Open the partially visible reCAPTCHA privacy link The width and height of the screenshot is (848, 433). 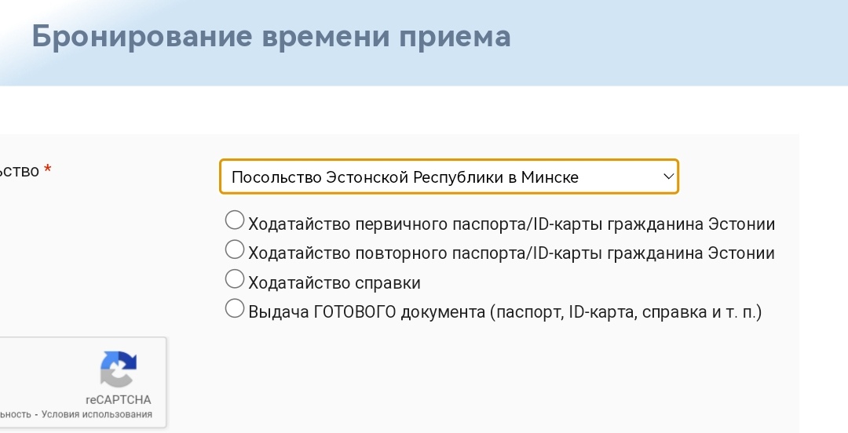pos(14,414)
